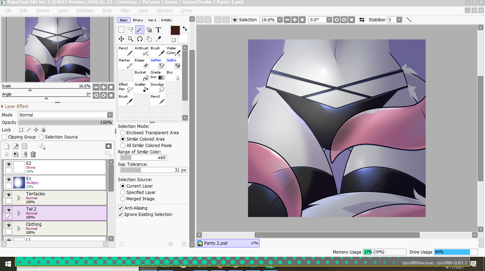
Task: Expand the Clothing layer folder
Action: pyautogui.click(x=19, y=229)
